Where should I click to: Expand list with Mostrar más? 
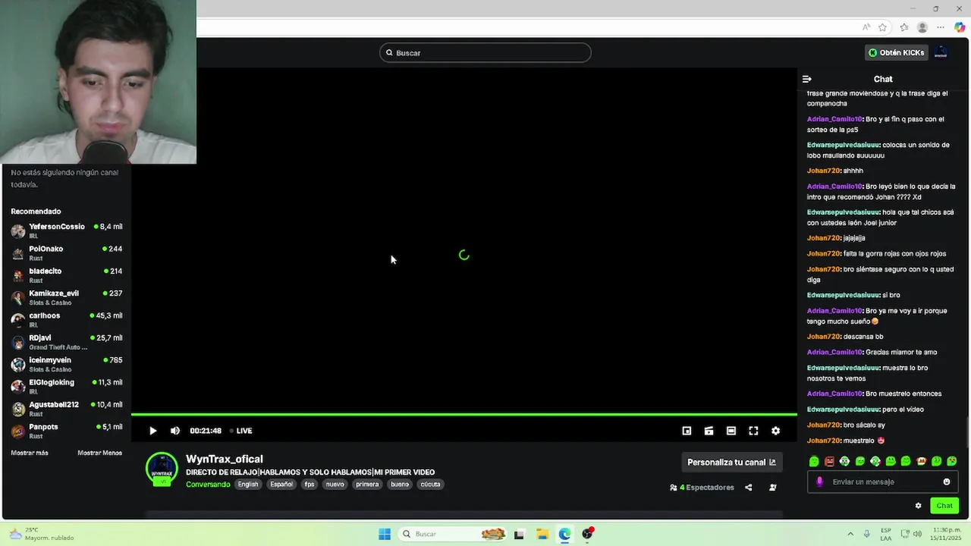click(30, 453)
